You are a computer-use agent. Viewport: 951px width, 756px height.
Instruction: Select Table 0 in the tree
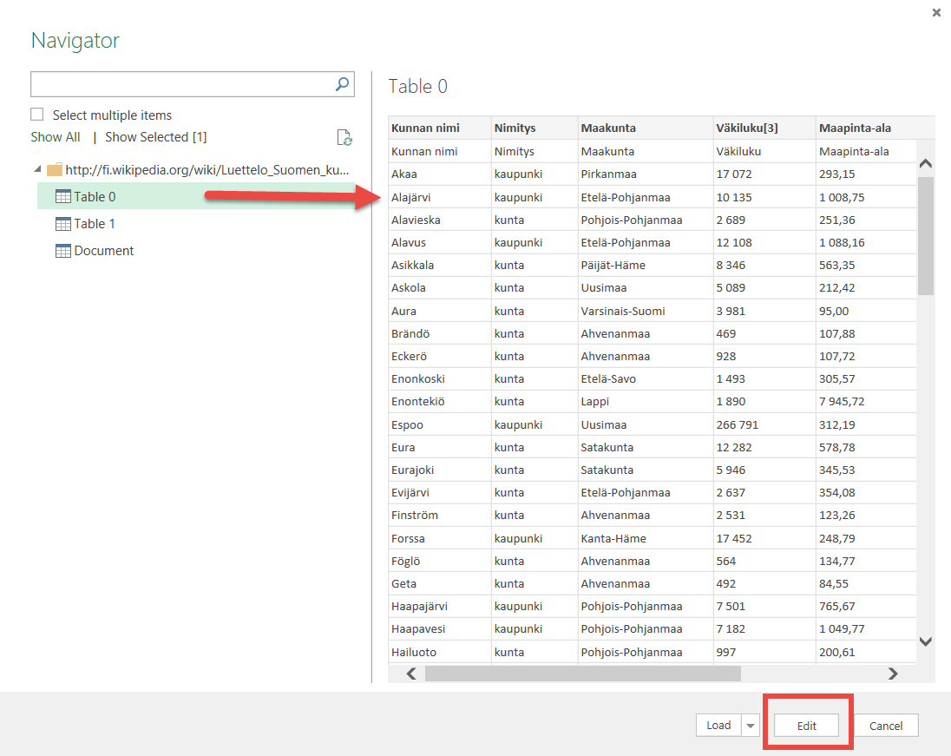pyautogui.click(x=95, y=197)
